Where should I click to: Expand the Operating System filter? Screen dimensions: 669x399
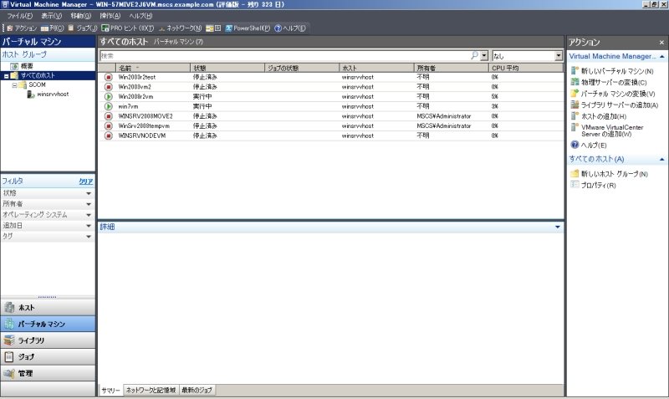(x=89, y=215)
